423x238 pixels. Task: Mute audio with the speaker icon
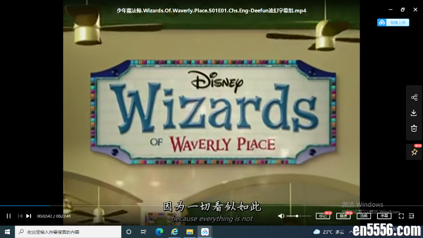pyautogui.click(x=281, y=216)
